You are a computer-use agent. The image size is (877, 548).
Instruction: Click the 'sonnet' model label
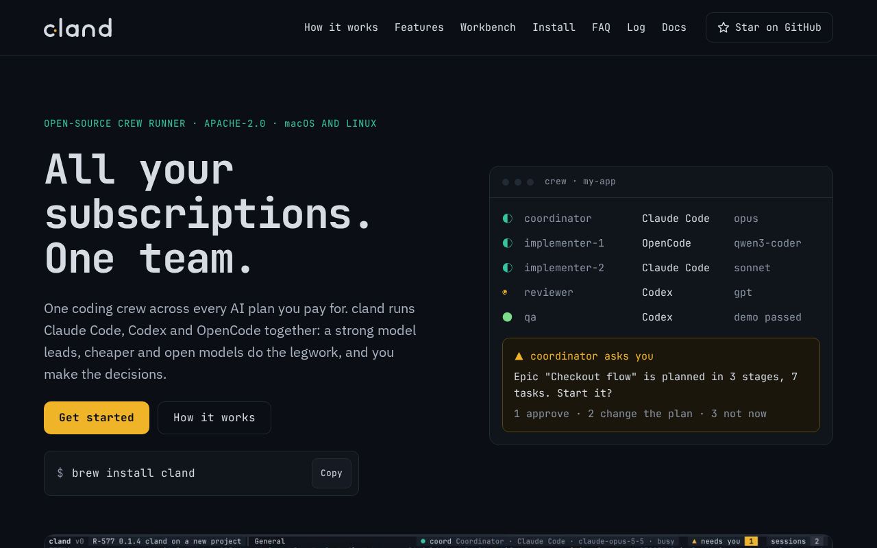tap(752, 268)
